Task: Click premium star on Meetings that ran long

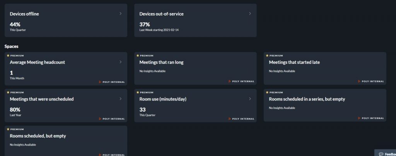Action: click(x=137, y=55)
